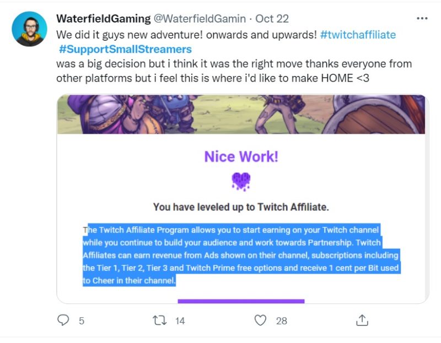Click the share upload icon
This screenshot has height=343, width=441.
point(362,320)
